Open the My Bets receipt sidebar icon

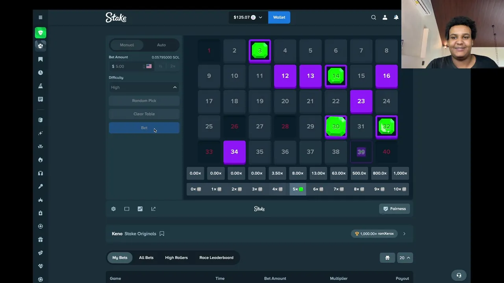pyautogui.click(x=40, y=99)
